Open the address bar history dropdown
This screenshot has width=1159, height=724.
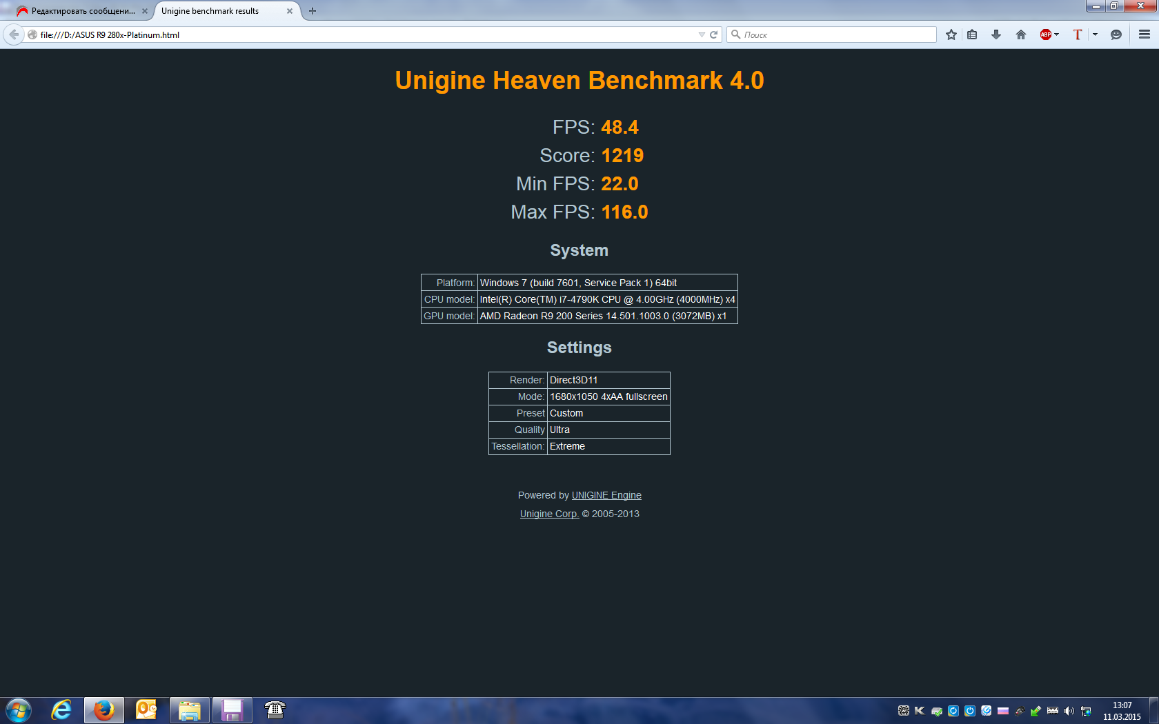tap(702, 34)
